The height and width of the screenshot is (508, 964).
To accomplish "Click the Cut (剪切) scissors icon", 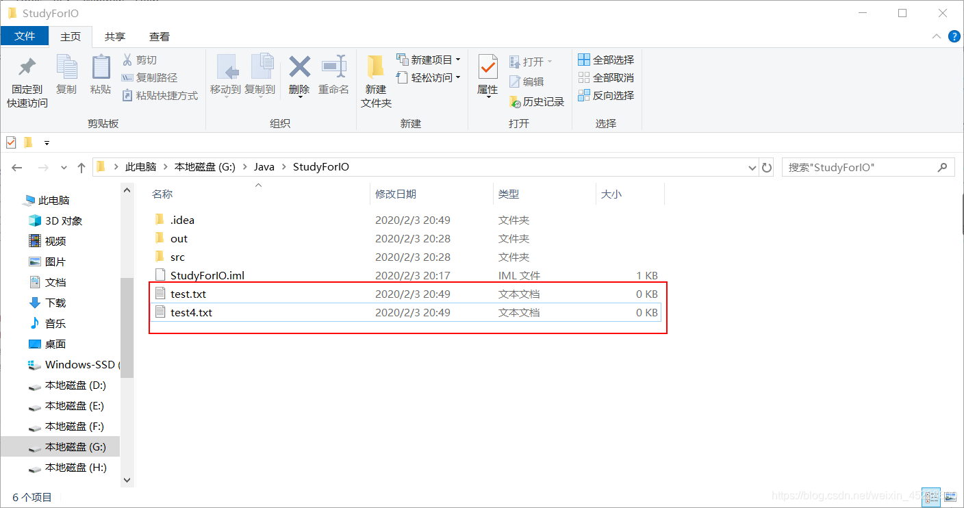I will coord(127,60).
